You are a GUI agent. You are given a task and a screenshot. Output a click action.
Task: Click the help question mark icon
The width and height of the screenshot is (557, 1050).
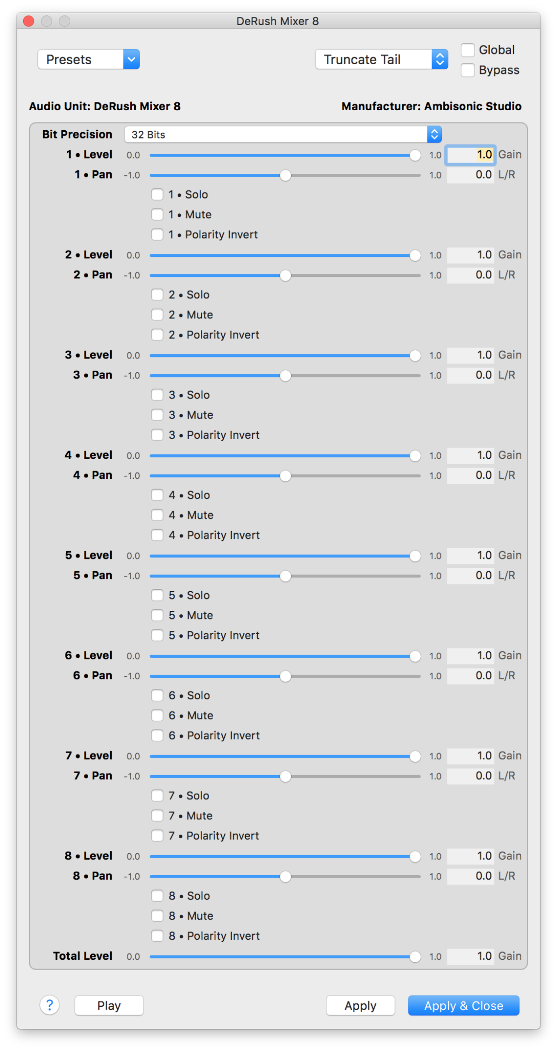pyautogui.click(x=50, y=1005)
